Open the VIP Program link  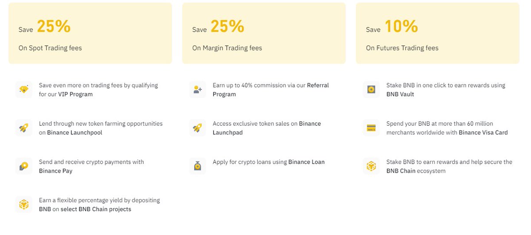(75, 94)
